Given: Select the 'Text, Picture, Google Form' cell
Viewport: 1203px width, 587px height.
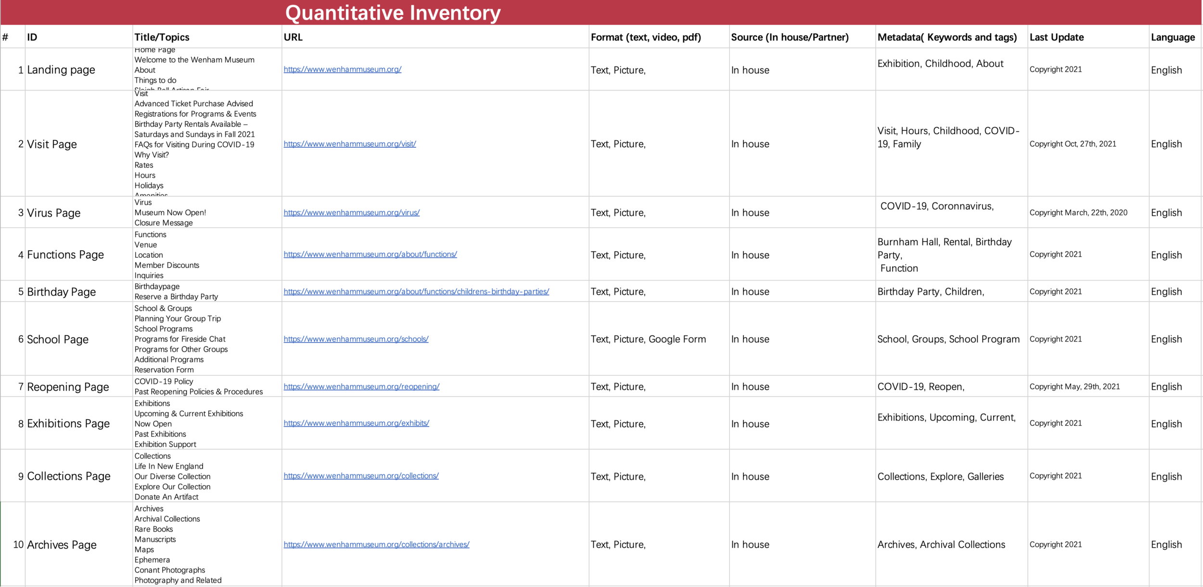Looking at the screenshot, I should pyautogui.click(x=648, y=339).
